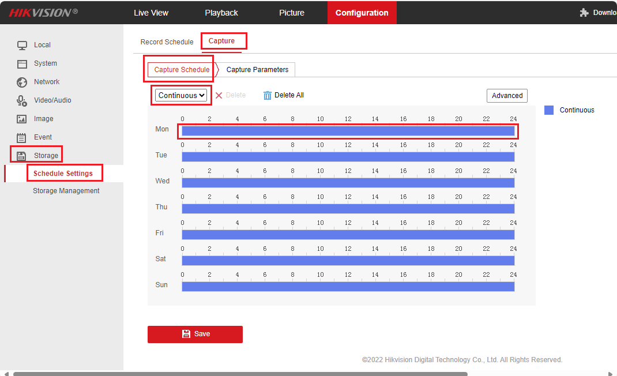Click the Video/Audio microphone icon
Screen dimensions: 617x376
[22, 100]
